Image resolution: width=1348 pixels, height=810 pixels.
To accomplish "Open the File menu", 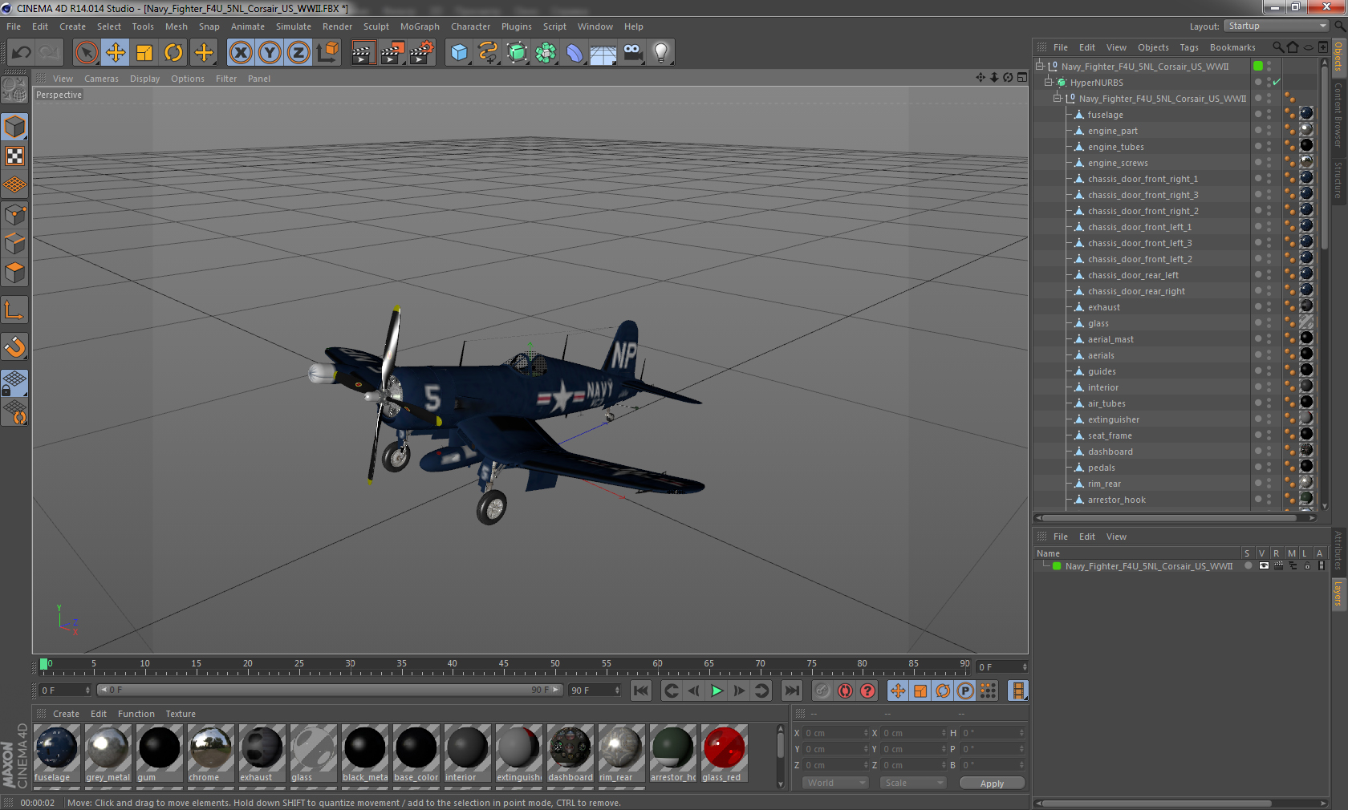I will click(x=14, y=26).
